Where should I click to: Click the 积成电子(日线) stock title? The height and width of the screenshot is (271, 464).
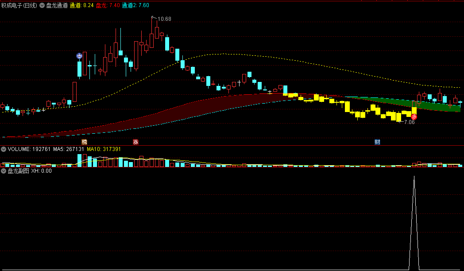tap(19, 5)
